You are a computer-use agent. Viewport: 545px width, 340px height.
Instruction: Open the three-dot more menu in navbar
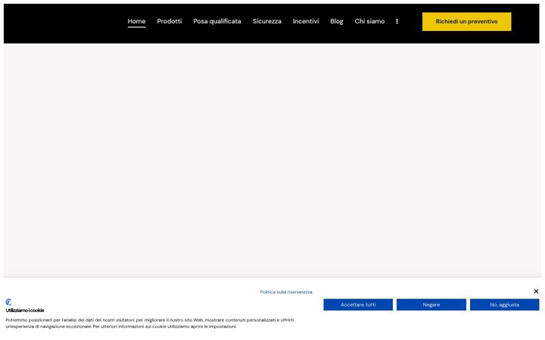click(x=397, y=21)
